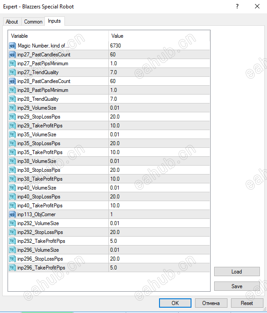Image resolution: width=267 pixels, height=313 pixels.
Task: Click the double-type icon of inp27_PastPipsMinimum
Action: (12, 63)
